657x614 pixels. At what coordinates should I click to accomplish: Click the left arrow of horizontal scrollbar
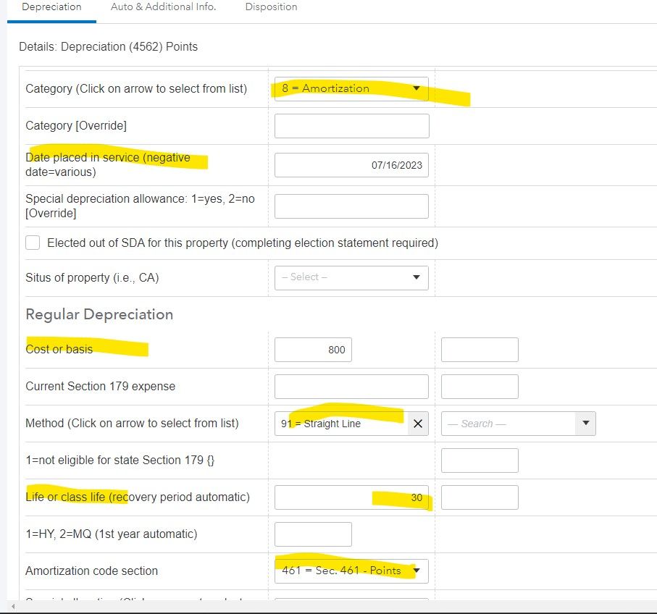(x=13, y=605)
